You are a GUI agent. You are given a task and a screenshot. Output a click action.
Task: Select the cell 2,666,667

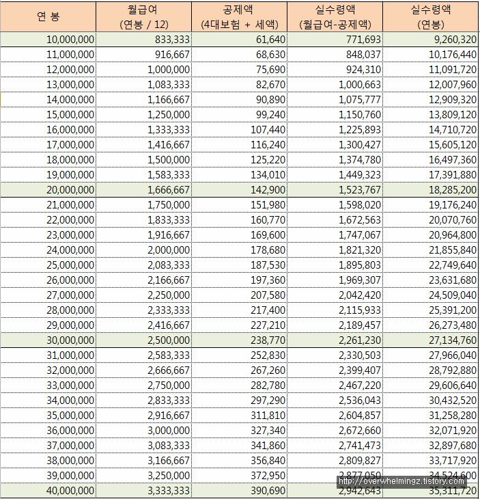(143, 370)
